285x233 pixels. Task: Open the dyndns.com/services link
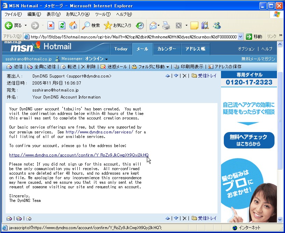click(99, 132)
